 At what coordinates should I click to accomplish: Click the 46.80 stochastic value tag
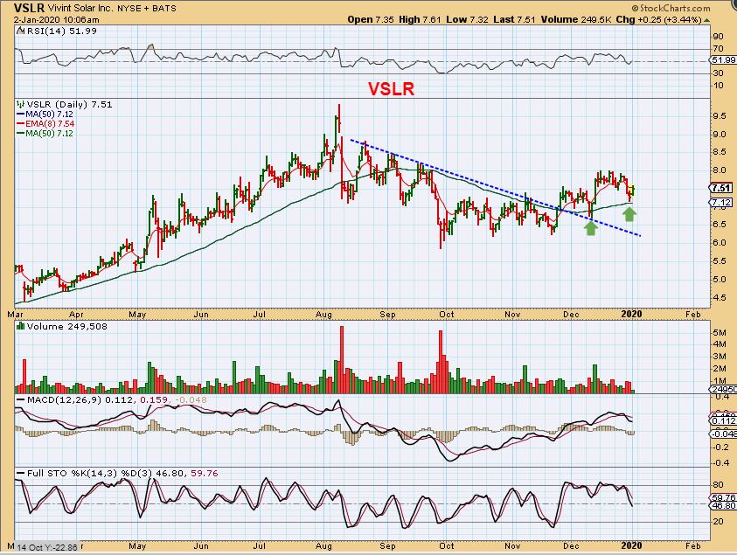[x=723, y=506]
